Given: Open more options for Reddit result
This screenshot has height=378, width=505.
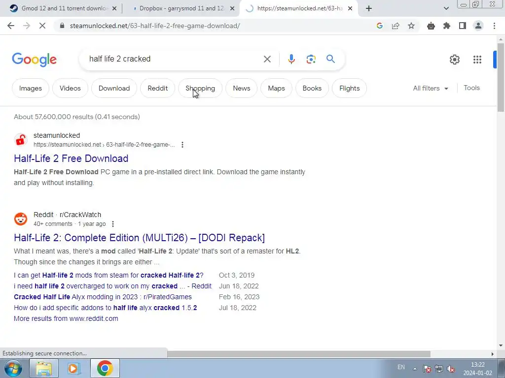Looking at the screenshot, I should 113,224.
